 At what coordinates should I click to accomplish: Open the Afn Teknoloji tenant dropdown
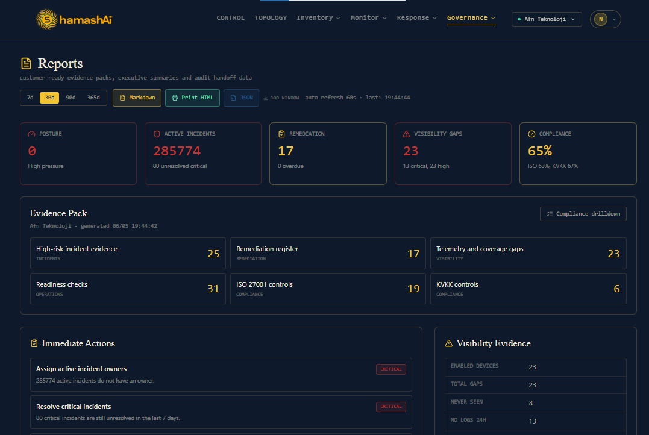tap(547, 19)
